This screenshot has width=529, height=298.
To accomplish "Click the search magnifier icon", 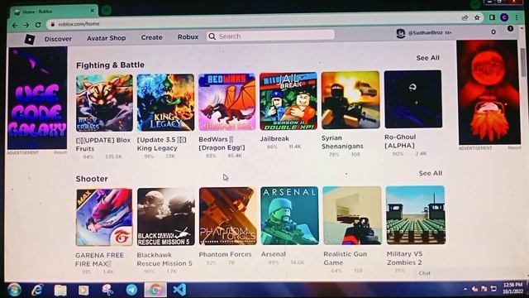I will click(x=212, y=36).
